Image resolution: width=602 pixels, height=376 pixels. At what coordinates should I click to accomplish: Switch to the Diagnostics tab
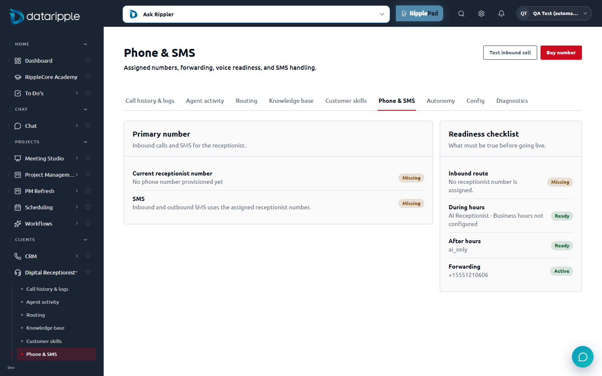(512, 101)
